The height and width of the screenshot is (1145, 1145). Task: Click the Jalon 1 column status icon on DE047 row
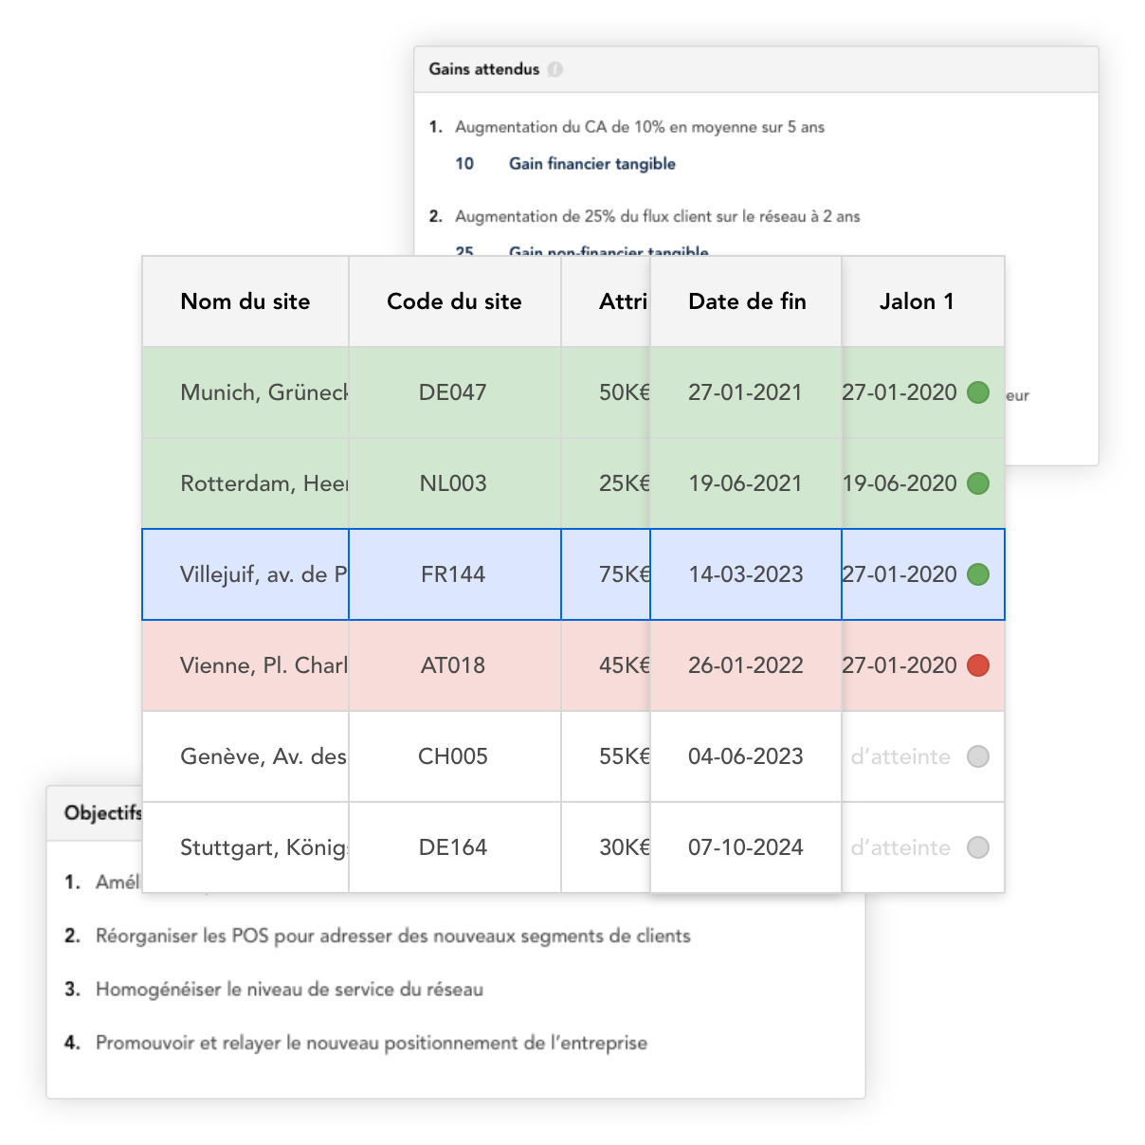pyautogui.click(x=978, y=391)
